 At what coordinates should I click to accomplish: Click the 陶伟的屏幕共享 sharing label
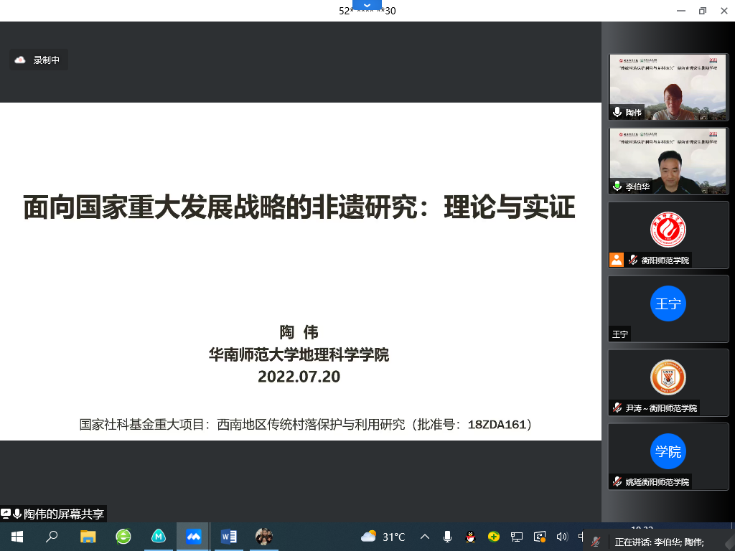pyautogui.click(x=64, y=514)
